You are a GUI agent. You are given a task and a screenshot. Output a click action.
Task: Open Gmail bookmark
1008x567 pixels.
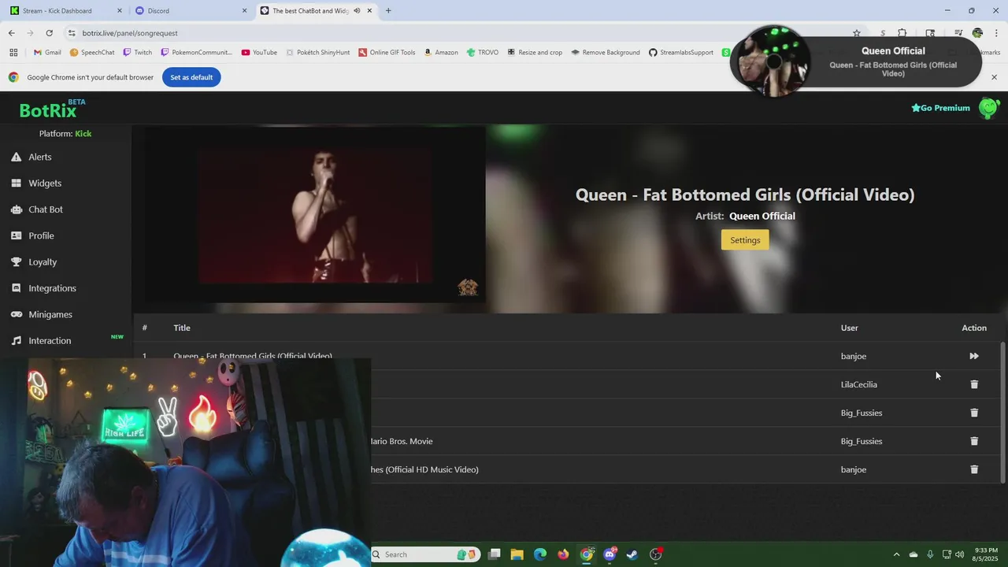point(47,53)
